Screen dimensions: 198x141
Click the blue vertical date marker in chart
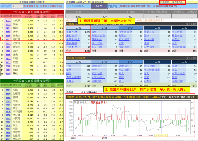coord(161,117)
